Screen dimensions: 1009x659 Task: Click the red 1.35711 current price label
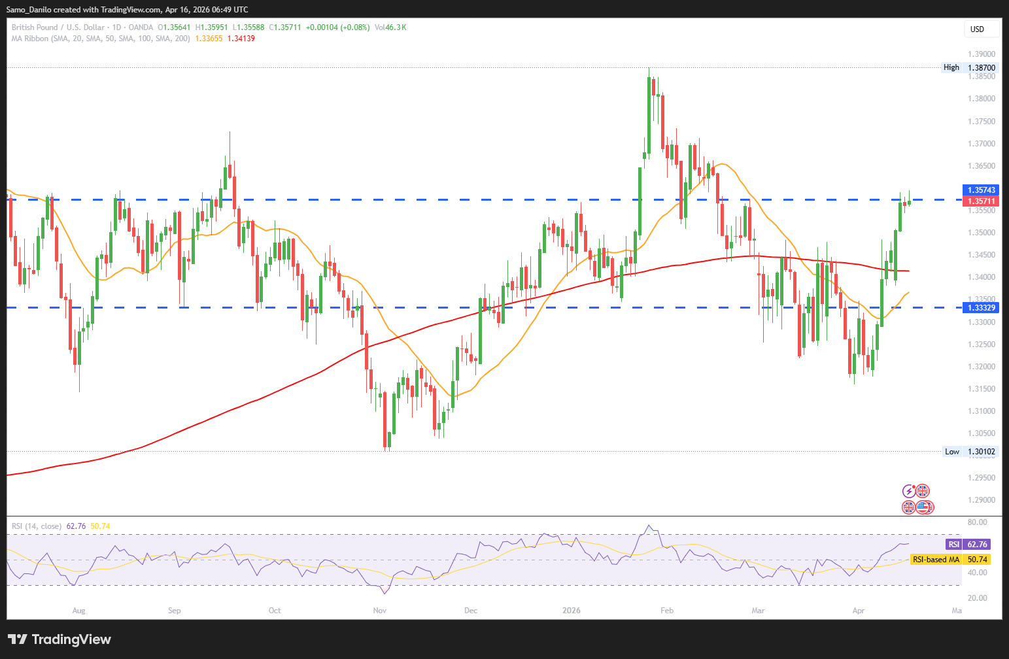[981, 201]
